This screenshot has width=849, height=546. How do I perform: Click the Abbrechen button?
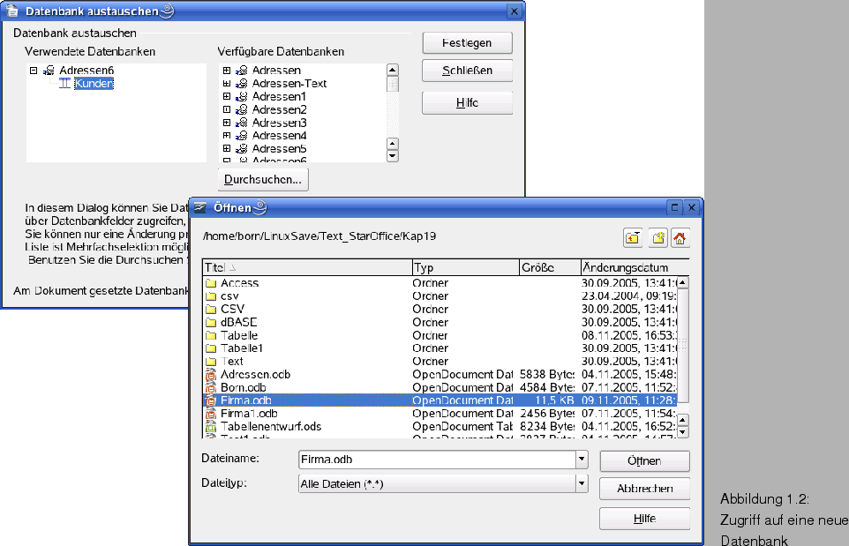(x=644, y=489)
